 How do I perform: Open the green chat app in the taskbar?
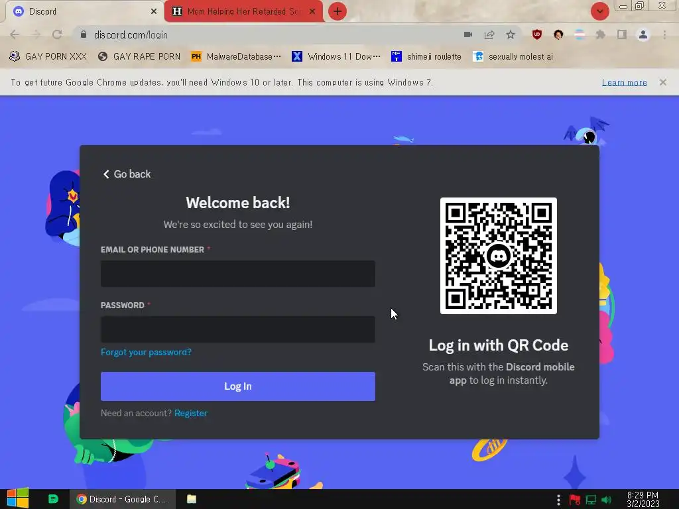(53, 499)
